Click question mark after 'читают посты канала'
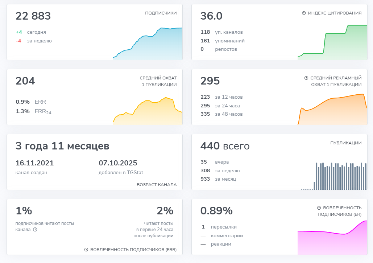Viewport: 373px width, 263px height. [35, 230]
